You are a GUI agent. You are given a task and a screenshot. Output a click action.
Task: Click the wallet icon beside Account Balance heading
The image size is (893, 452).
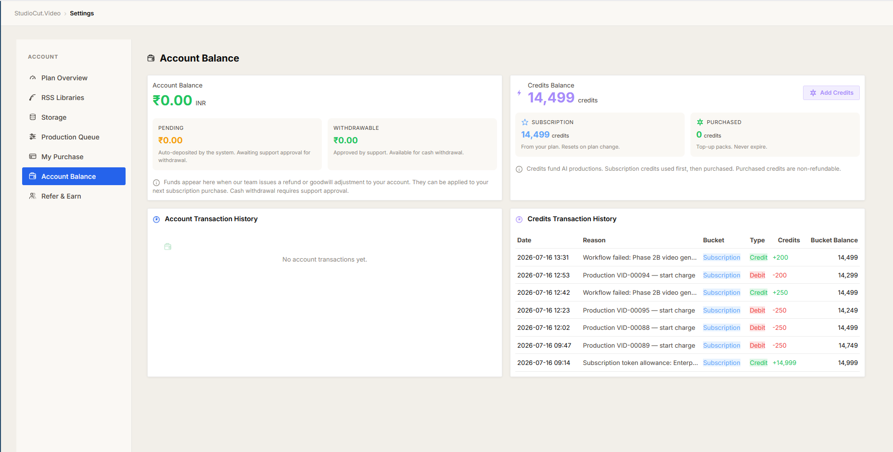[151, 58]
